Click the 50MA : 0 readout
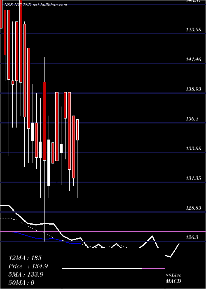The image size is (206, 289). pyautogui.click(x=22, y=283)
